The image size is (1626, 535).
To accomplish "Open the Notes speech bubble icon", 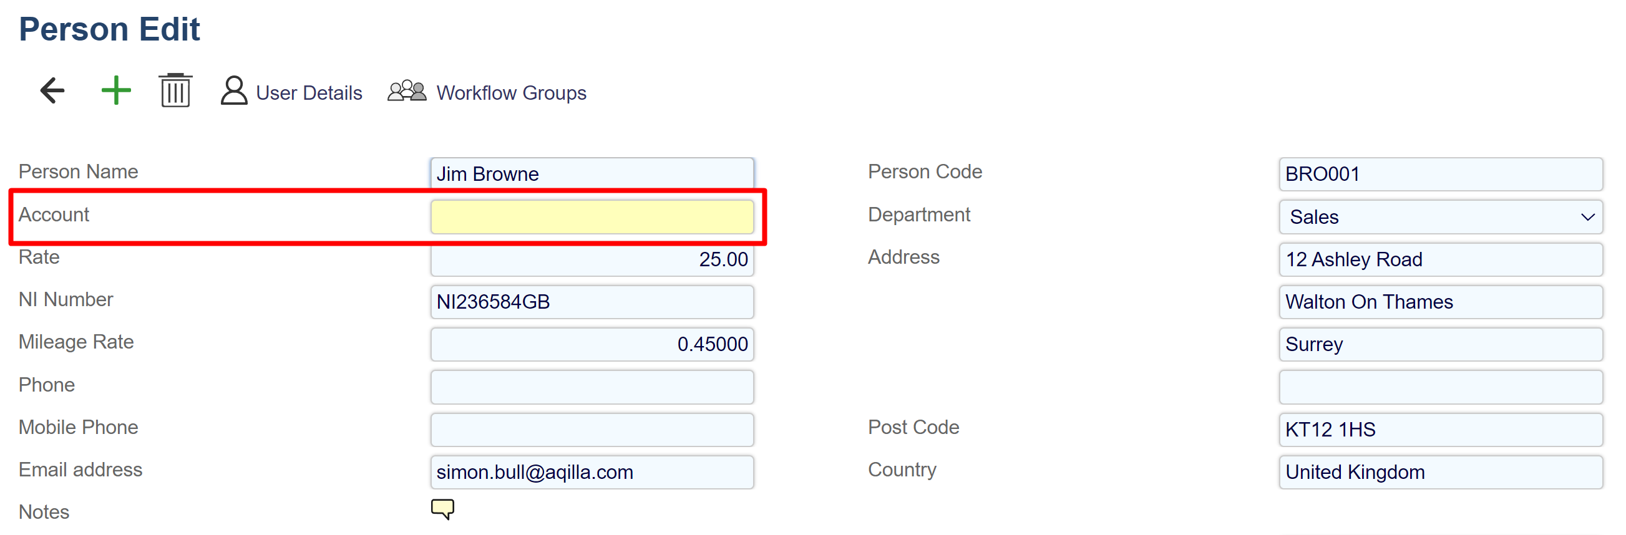I will (442, 509).
